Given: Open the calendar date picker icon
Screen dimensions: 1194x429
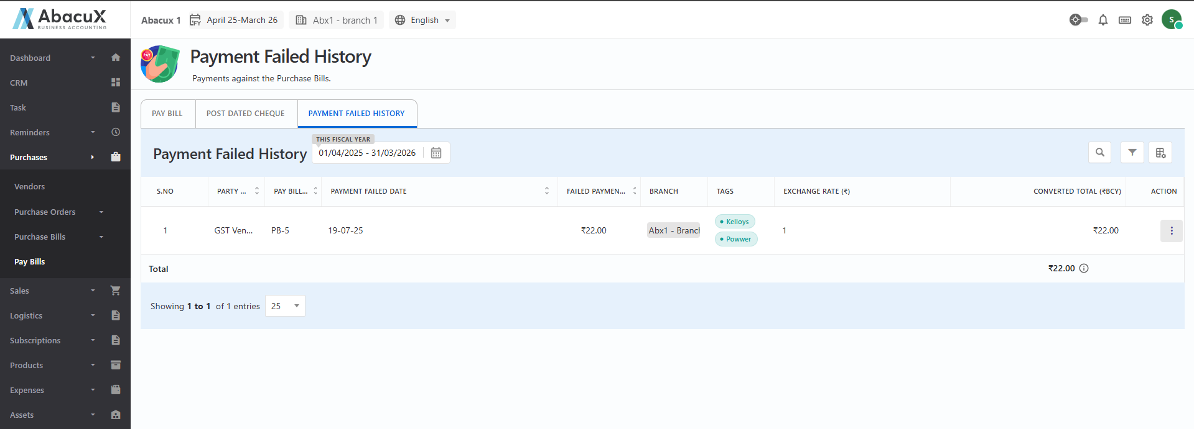Looking at the screenshot, I should coord(436,153).
